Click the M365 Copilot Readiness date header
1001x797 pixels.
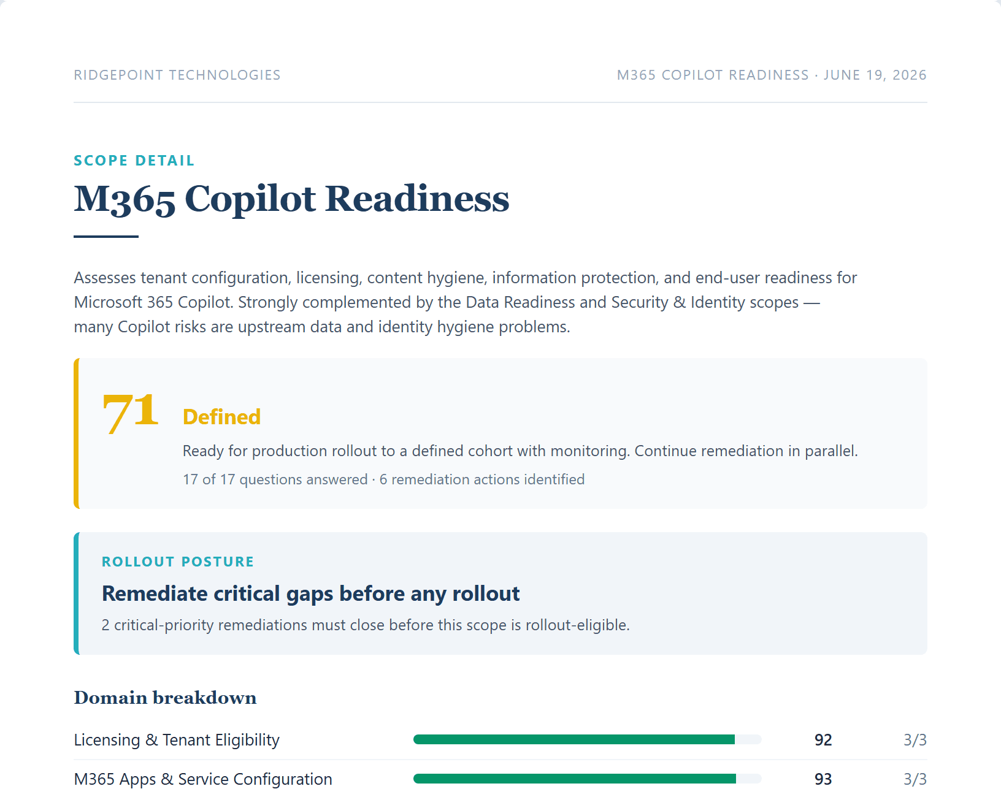[772, 75]
